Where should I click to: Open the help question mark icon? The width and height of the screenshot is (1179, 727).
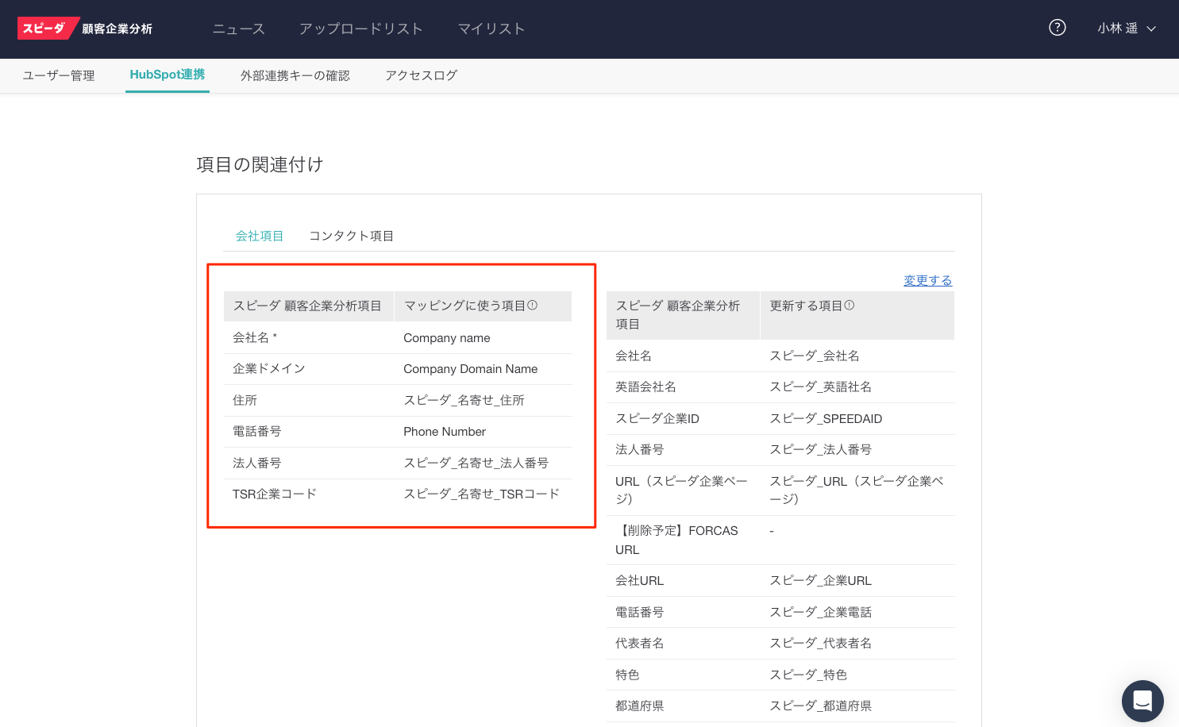pos(1057,28)
